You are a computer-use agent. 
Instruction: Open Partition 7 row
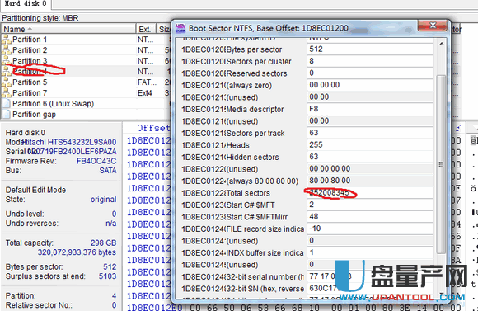coord(87,93)
